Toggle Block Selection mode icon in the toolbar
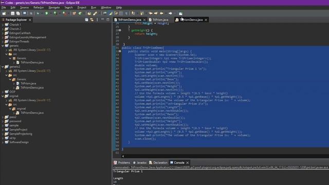The width and height of the screenshot is (329, 185). click(121, 13)
